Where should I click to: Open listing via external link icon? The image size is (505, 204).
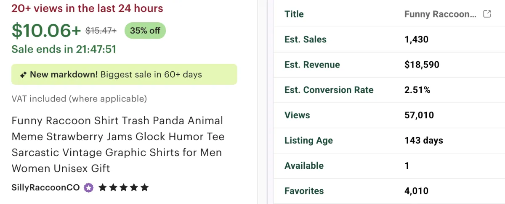point(487,14)
